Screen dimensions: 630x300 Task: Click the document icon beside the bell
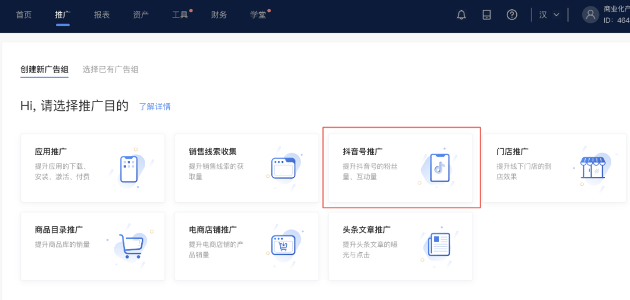coord(487,15)
